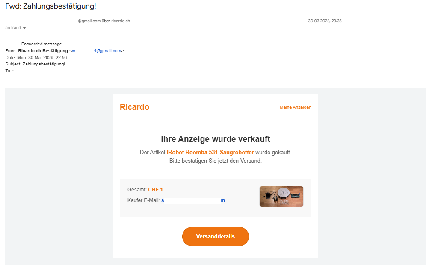This screenshot has height=270, width=429.
Task: Expand the 'an fraud' recipient details arrow
Action: tap(24, 28)
